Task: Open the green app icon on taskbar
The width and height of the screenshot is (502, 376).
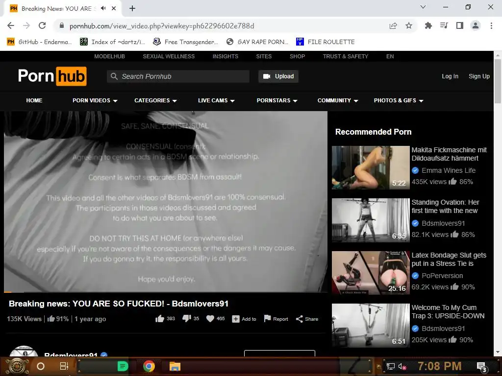Action: (123, 366)
